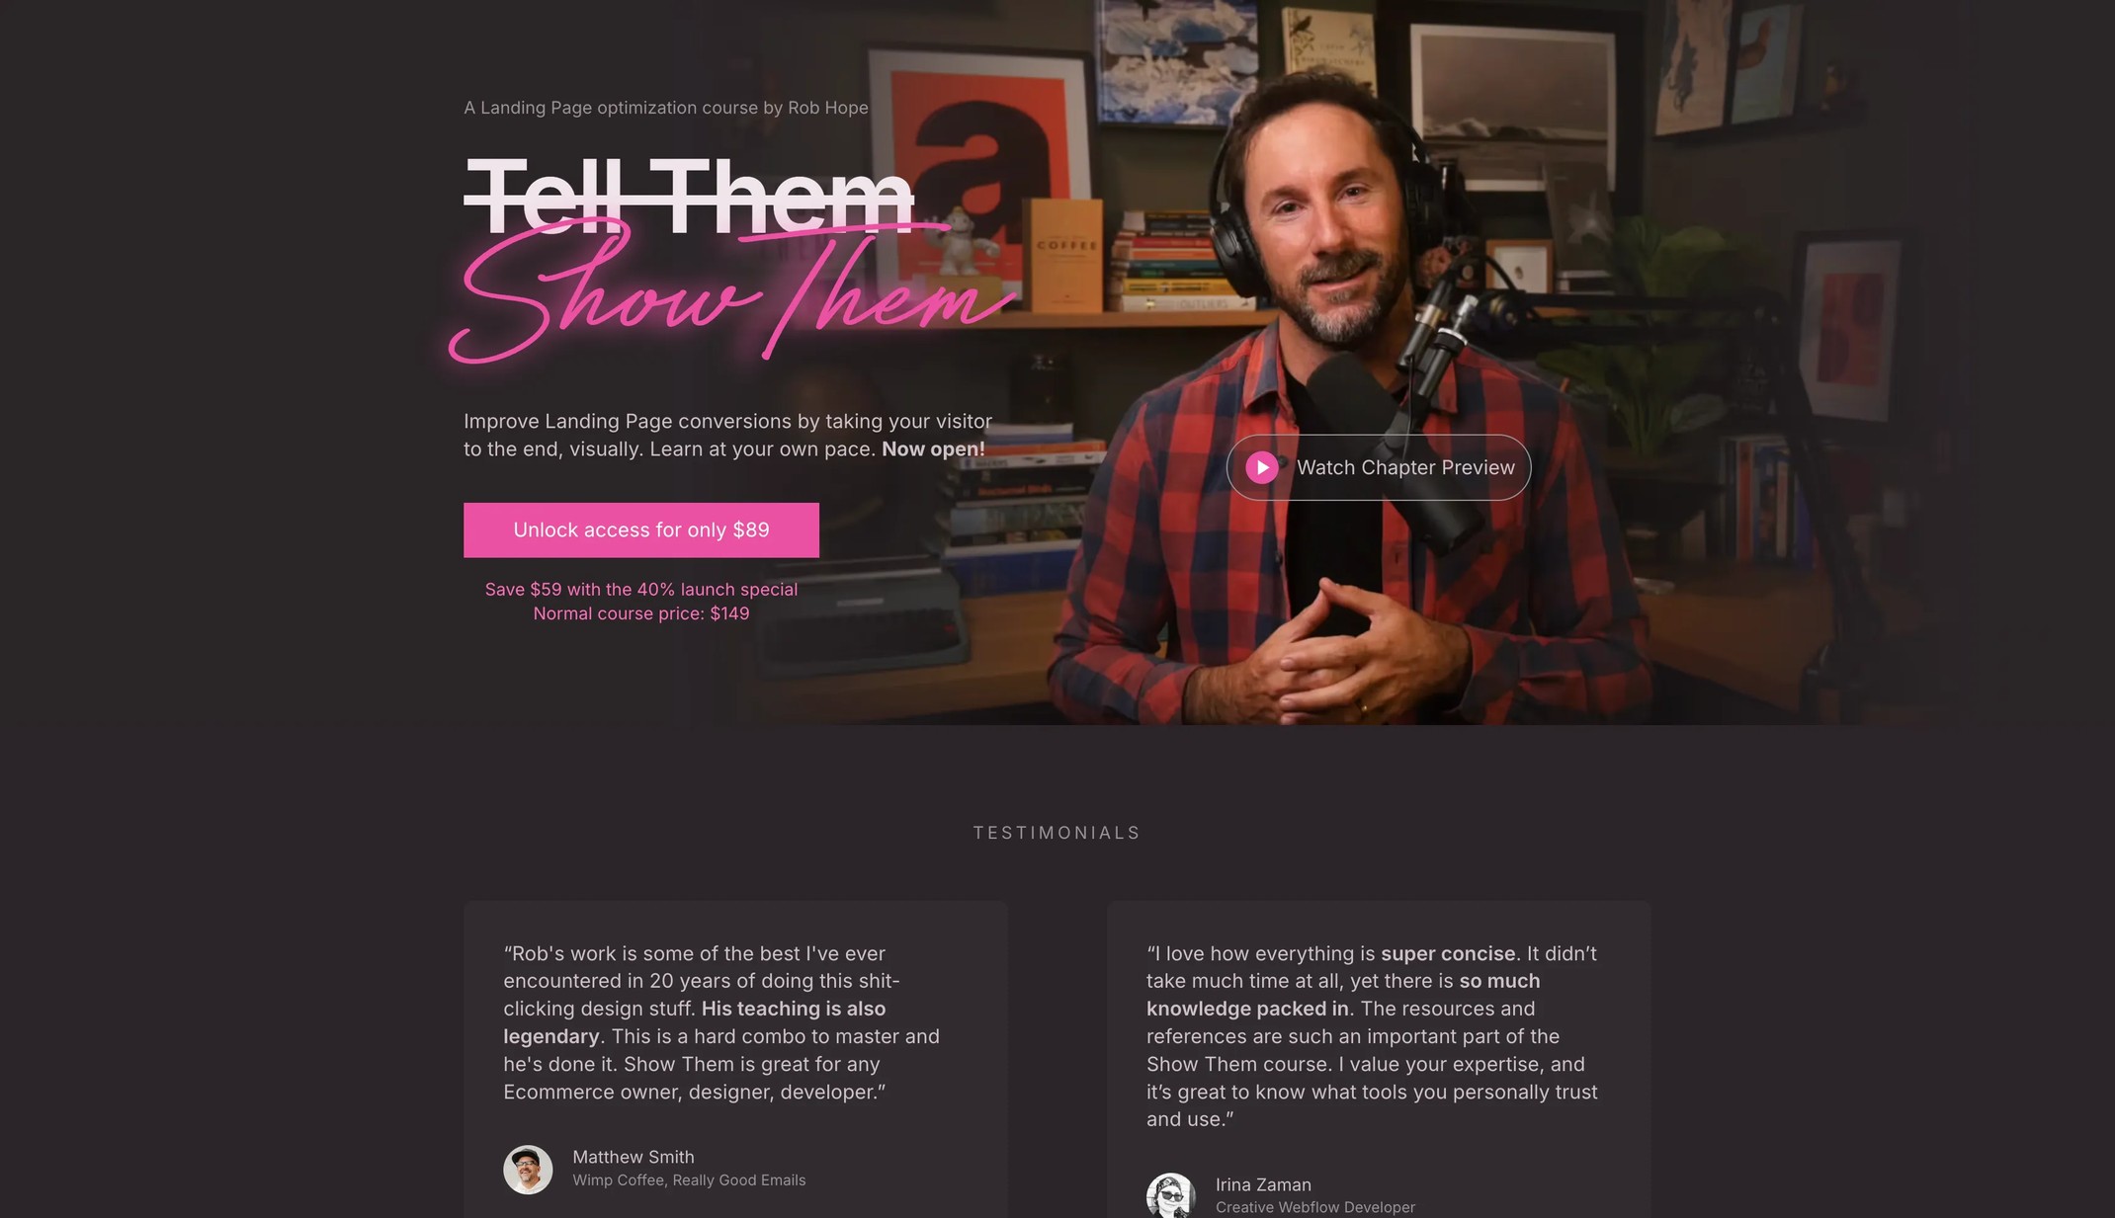Viewport: 2115px width, 1218px height.
Task: Unlock access for only $89
Action: click(x=641, y=530)
